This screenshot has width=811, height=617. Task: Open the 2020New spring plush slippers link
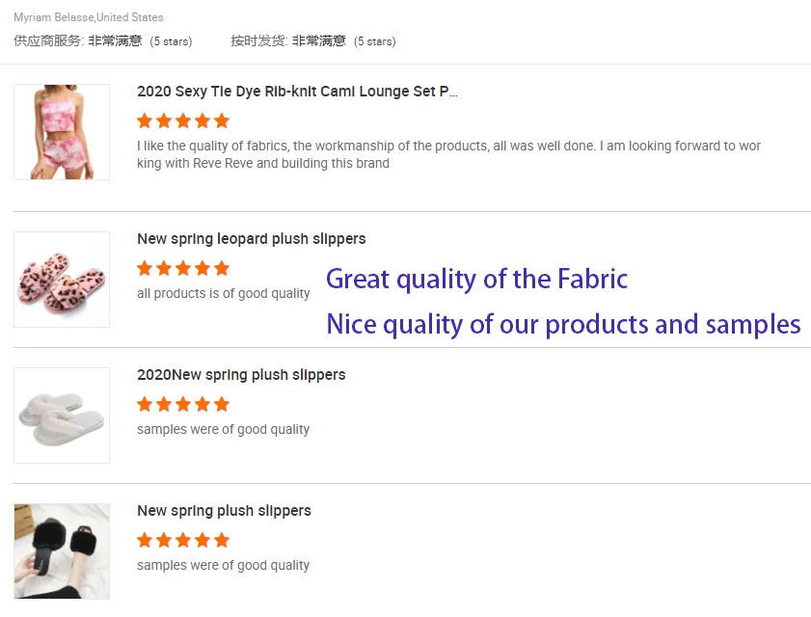(x=241, y=375)
